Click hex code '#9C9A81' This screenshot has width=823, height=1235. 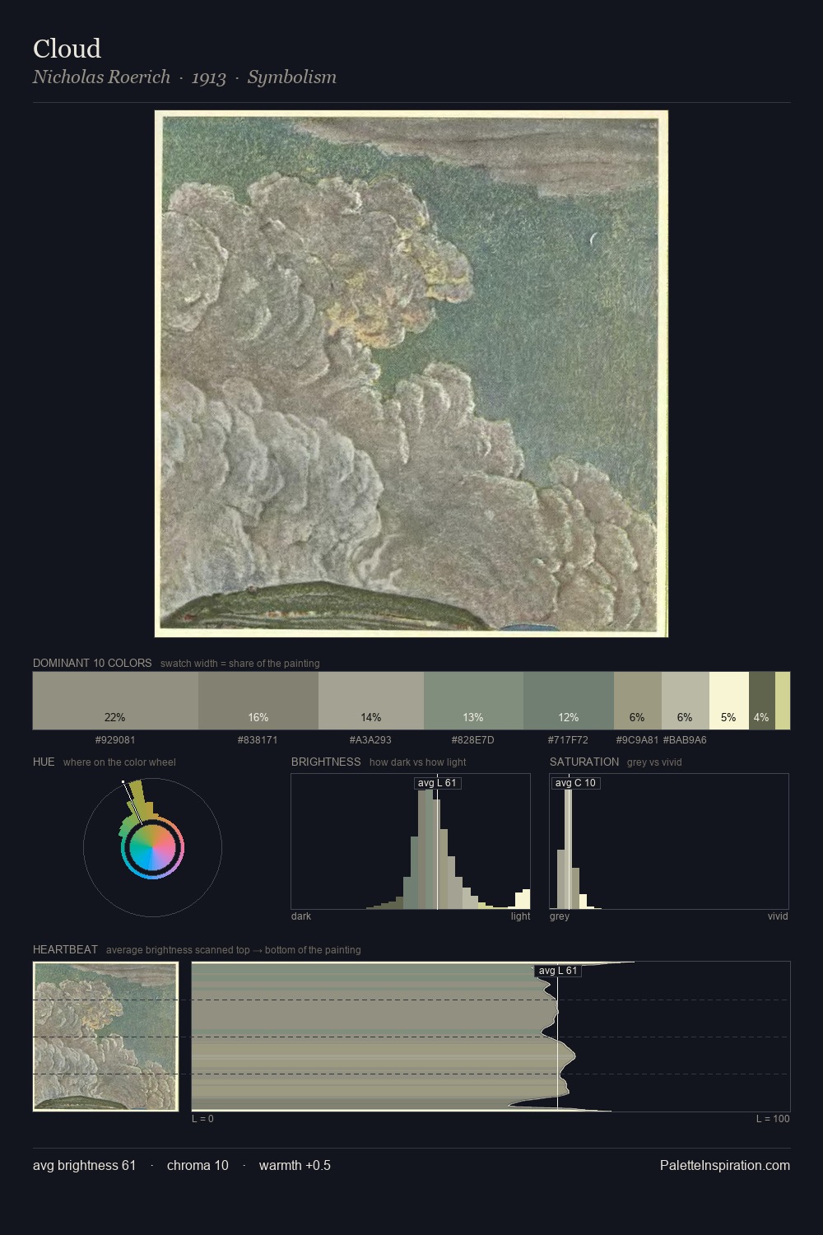637,740
